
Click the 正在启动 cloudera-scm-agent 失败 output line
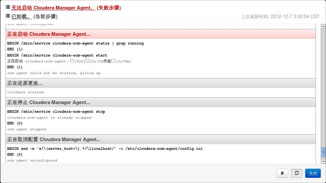[x=69, y=61]
